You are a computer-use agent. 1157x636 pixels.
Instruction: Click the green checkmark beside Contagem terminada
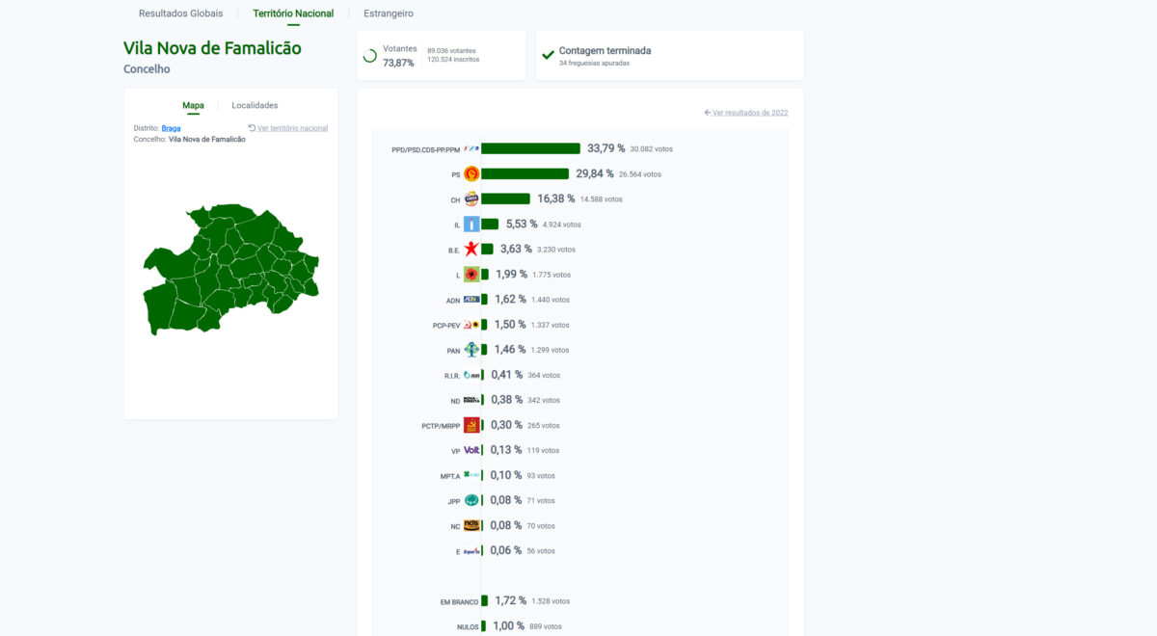(548, 55)
